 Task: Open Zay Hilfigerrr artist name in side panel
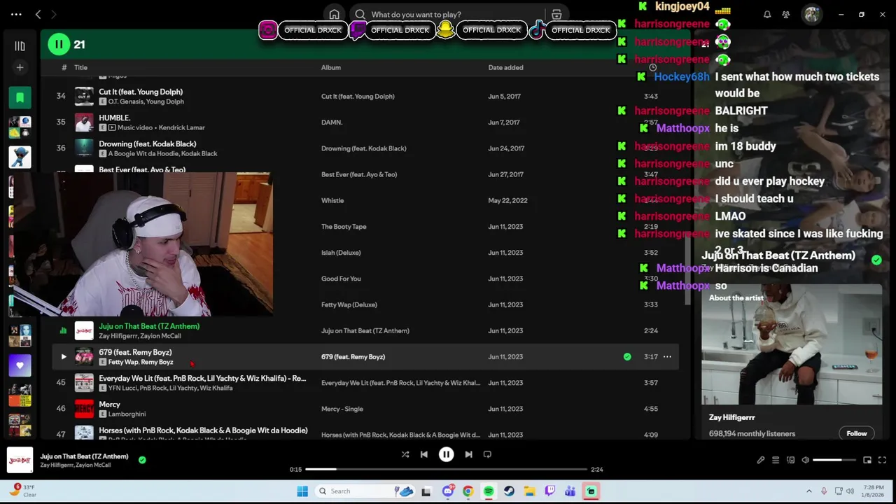point(731,418)
